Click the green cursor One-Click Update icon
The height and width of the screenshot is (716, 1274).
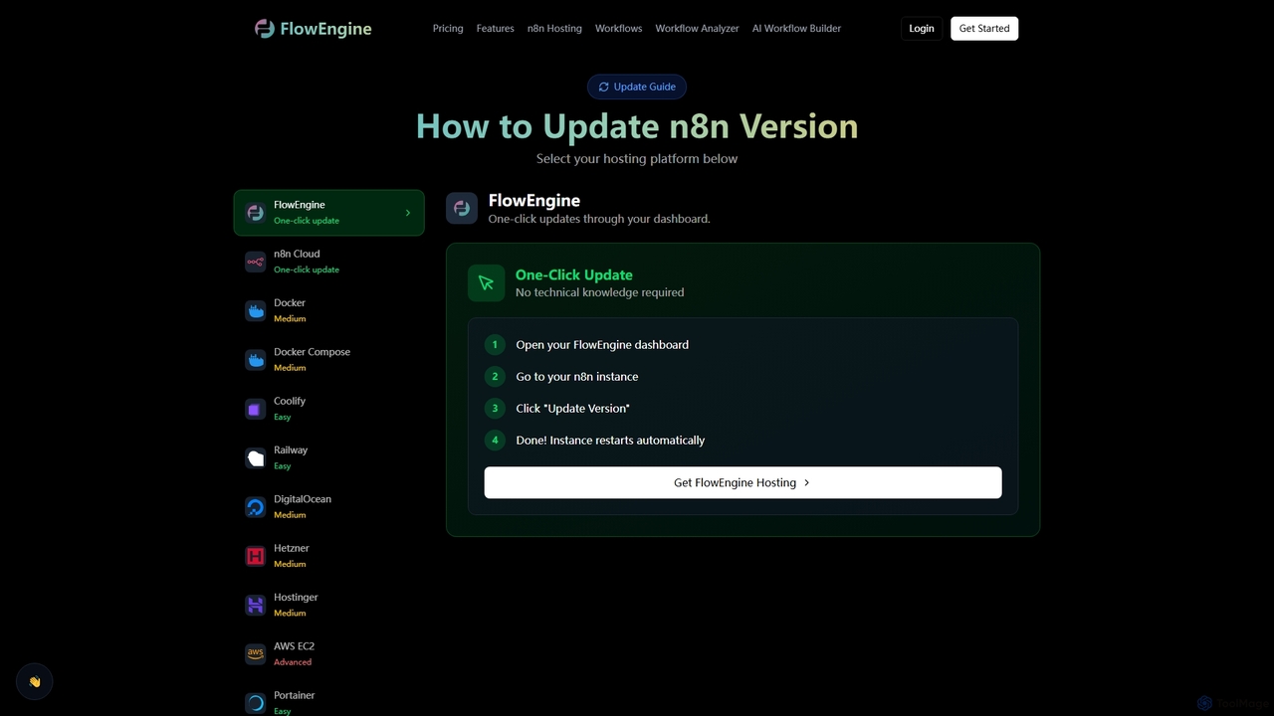487,282
